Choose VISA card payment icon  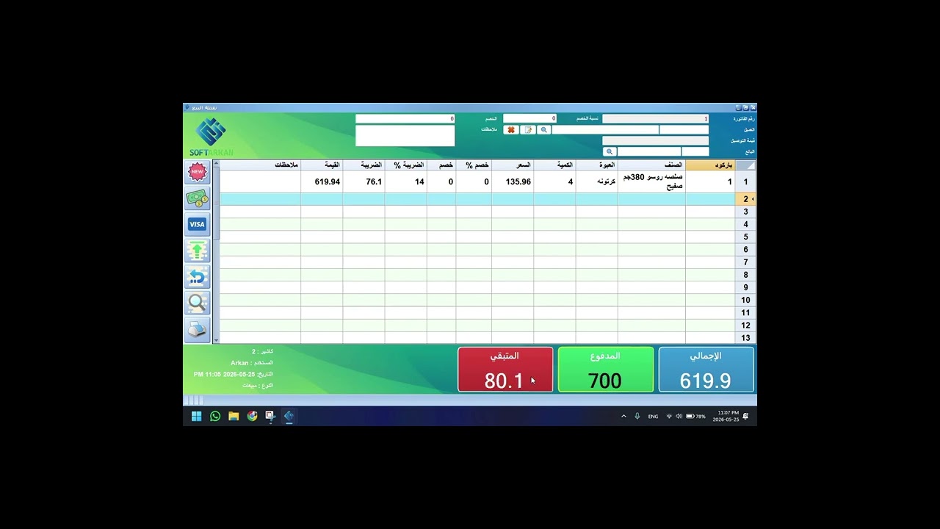click(197, 224)
